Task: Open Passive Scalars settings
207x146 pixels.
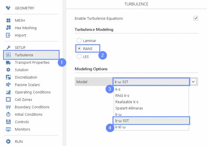Action: click(x=27, y=85)
